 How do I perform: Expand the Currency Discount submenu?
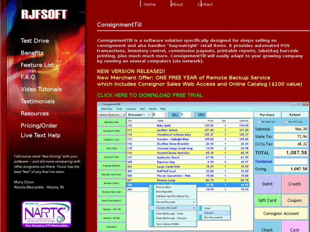173,208
